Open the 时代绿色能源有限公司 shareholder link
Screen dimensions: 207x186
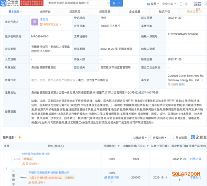tap(36, 154)
